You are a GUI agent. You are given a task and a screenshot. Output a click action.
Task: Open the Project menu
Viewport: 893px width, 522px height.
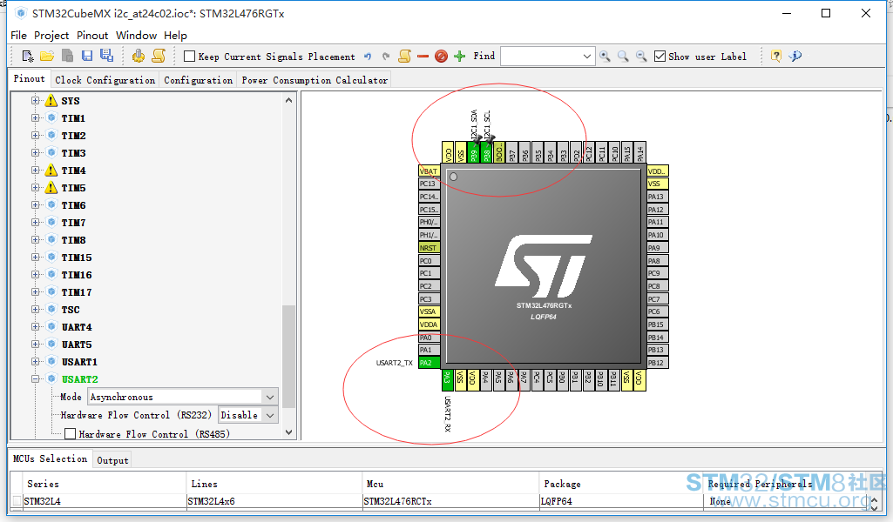[51, 36]
